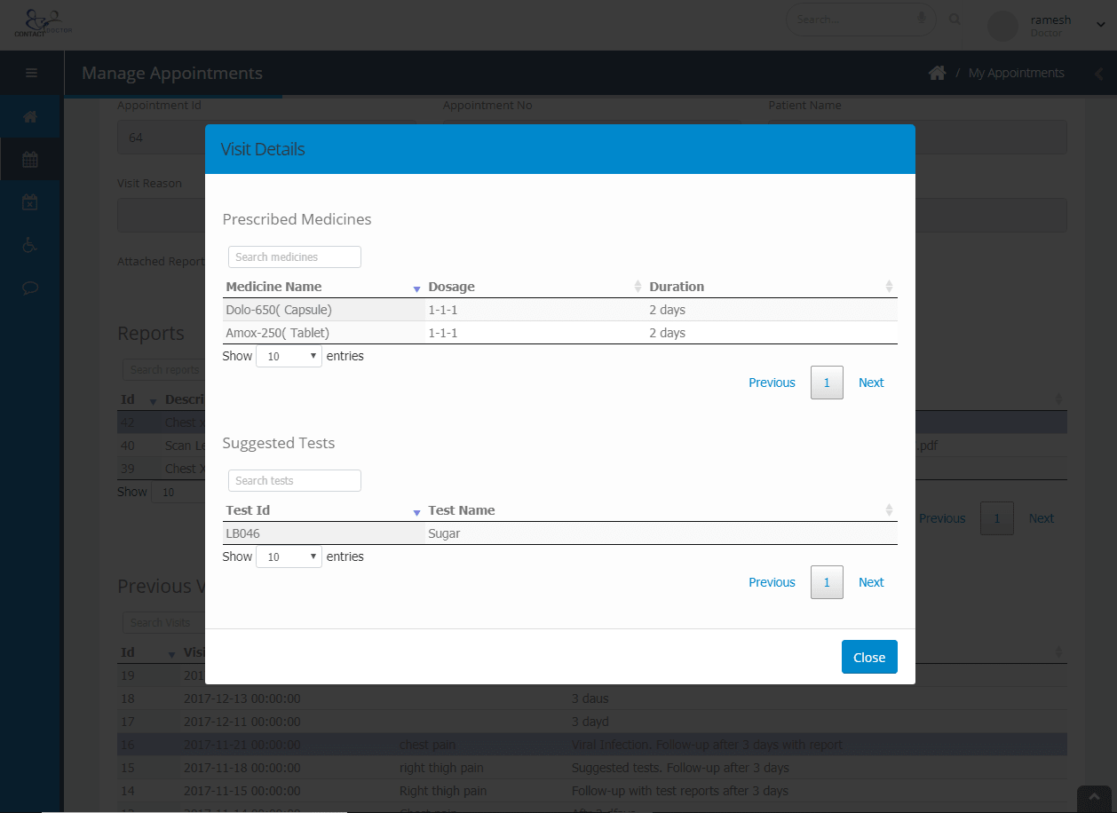Open the medicines Show entries dropdown
1117x813 pixels.
[x=289, y=356]
